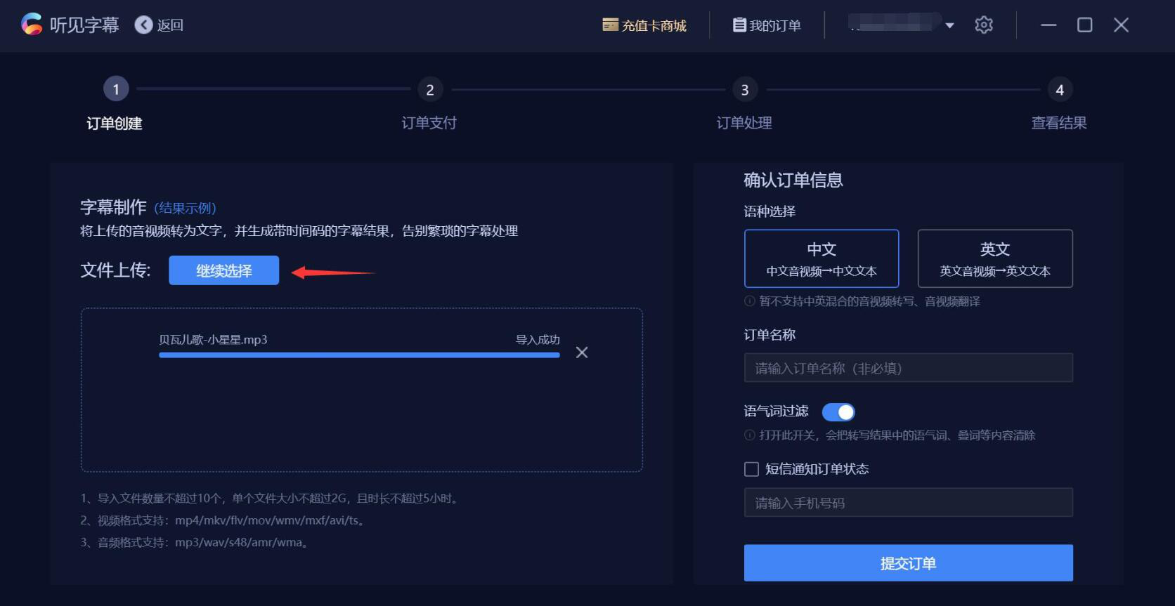1175x606 pixels.
Task: Open 我的订单 orders list
Action: coord(767,25)
